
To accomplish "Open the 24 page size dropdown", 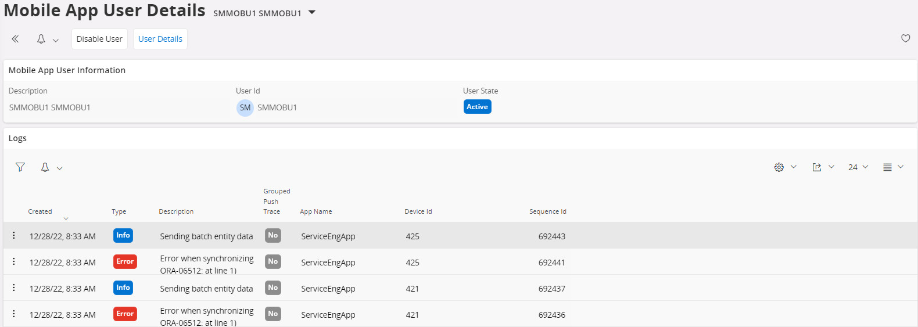I will (858, 167).
